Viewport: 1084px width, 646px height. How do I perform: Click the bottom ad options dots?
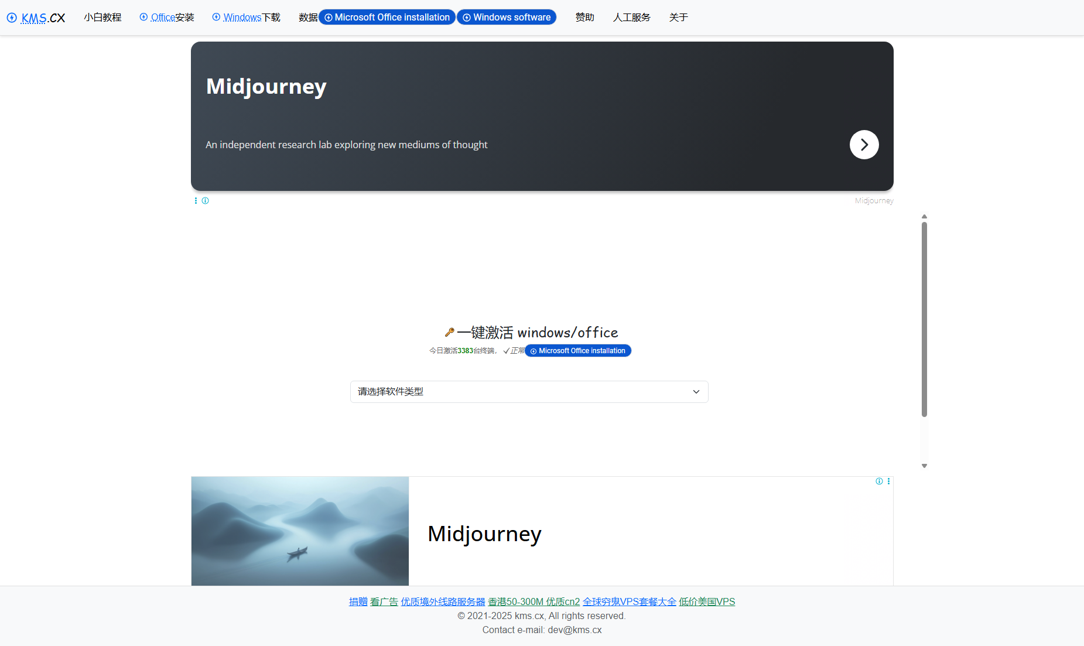coord(888,481)
